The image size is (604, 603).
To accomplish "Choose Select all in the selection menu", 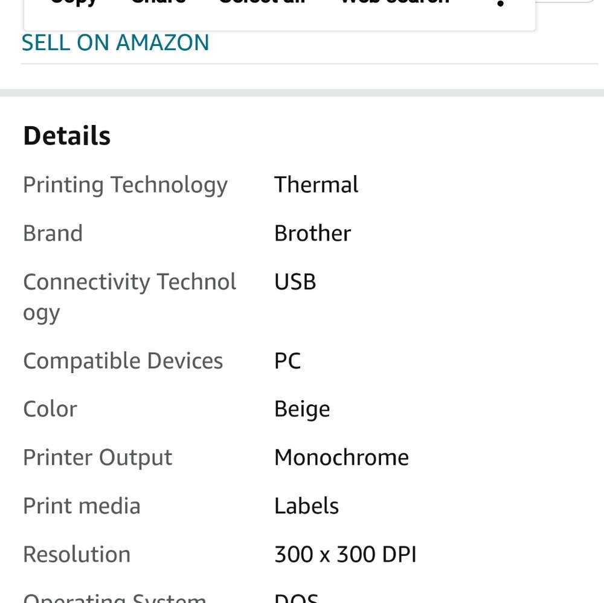I will pos(262,2).
